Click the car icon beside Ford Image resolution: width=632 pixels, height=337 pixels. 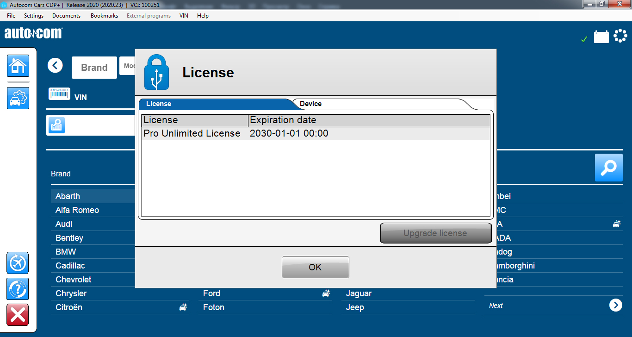click(x=326, y=293)
